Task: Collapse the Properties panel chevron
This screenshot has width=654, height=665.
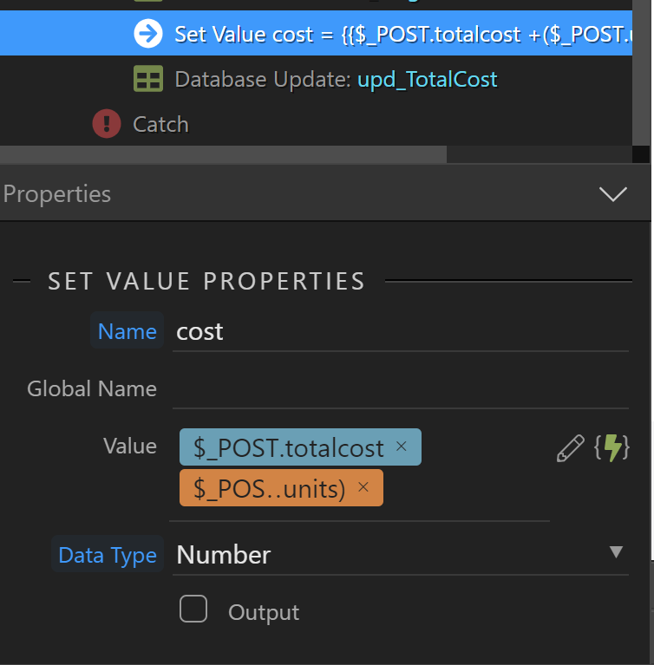Action: 612,193
